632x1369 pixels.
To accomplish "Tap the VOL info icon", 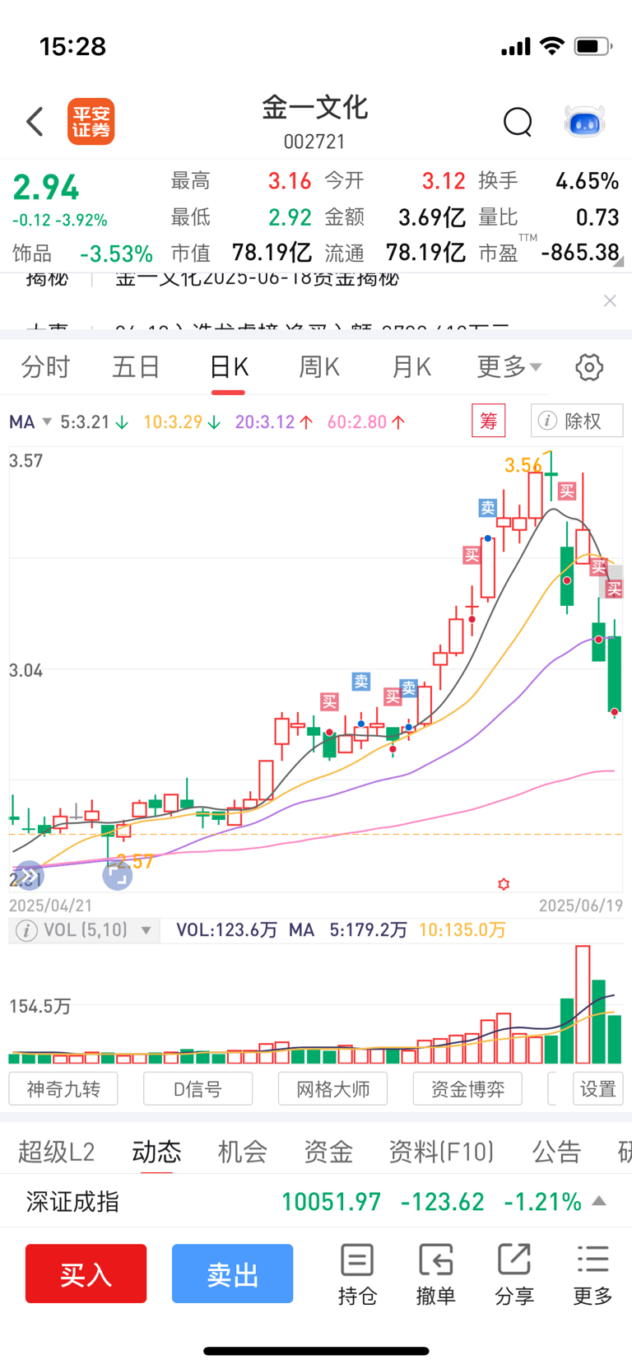I will pos(27,930).
